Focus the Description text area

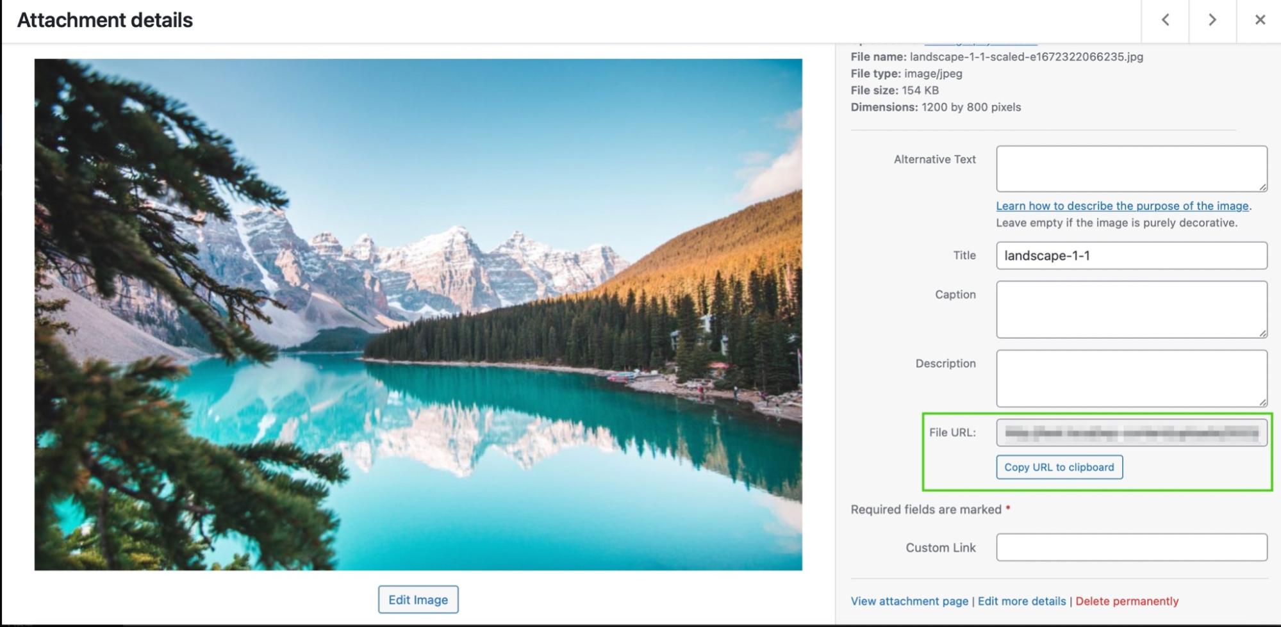pyautogui.click(x=1132, y=379)
